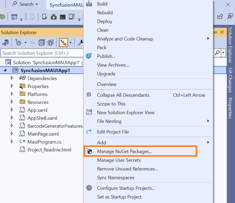Image resolution: width=235 pixels, height=203 pixels.
Task: Select MainPage.xaml file
Action: pyautogui.click(x=43, y=134)
